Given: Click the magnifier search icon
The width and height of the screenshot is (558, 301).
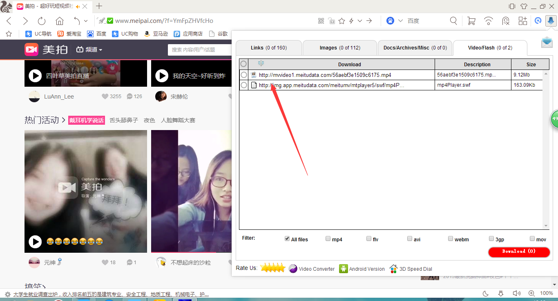Looking at the screenshot, I should click(453, 21).
